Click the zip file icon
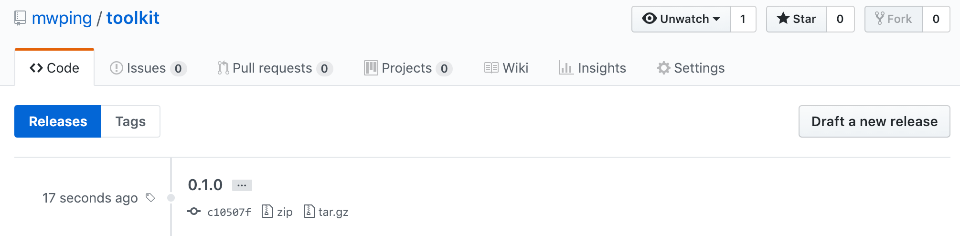Screen dimensions: 960x236 (x=267, y=211)
